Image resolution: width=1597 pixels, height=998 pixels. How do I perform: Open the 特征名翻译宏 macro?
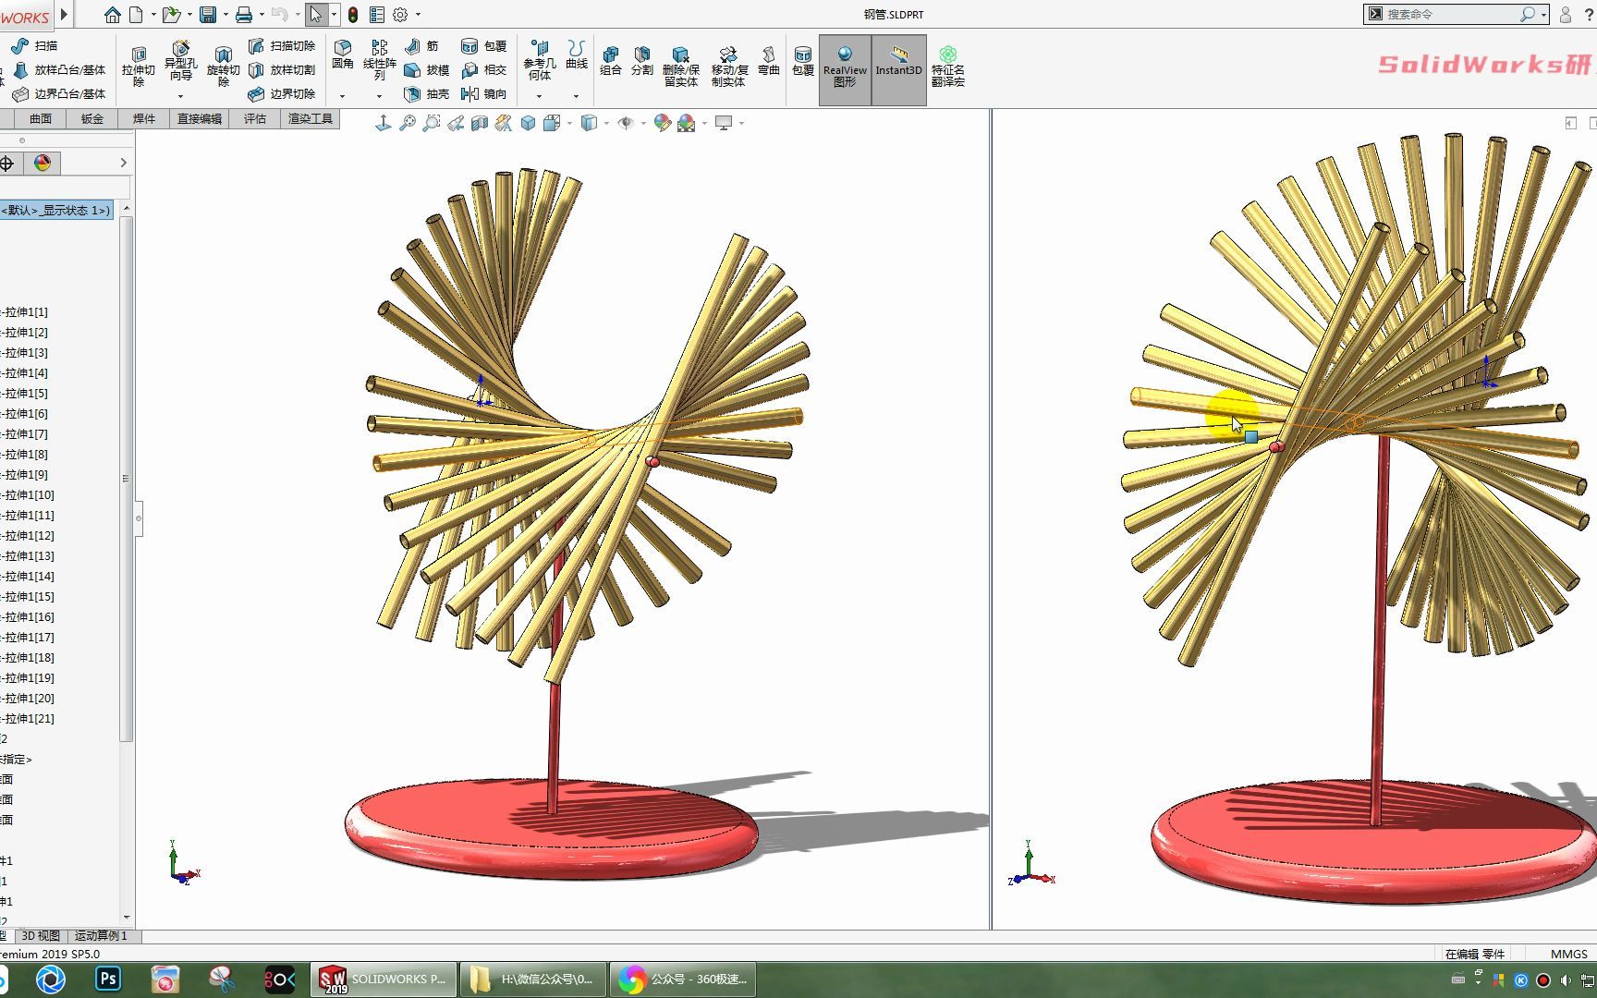point(948,67)
